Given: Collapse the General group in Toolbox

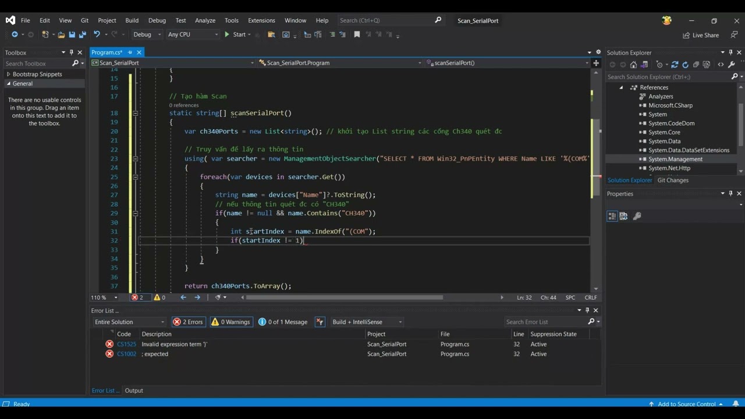Looking at the screenshot, I should coord(9,84).
